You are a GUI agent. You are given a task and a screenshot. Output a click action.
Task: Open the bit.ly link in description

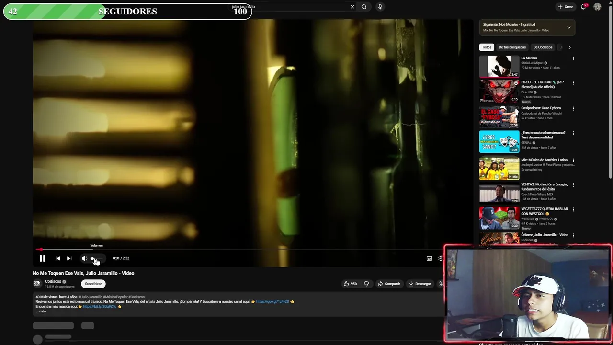click(100, 306)
